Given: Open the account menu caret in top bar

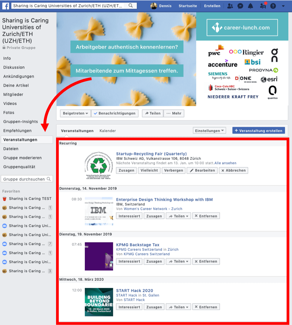Looking at the screenshot, I should tap(283, 6).
